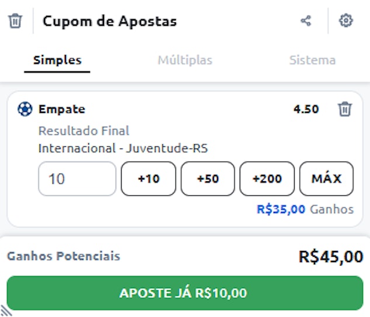Image resolution: width=370 pixels, height=317 pixels.
Task: Click the R$35,00 Ganhos text
Action: pyautogui.click(x=305, y=209)
